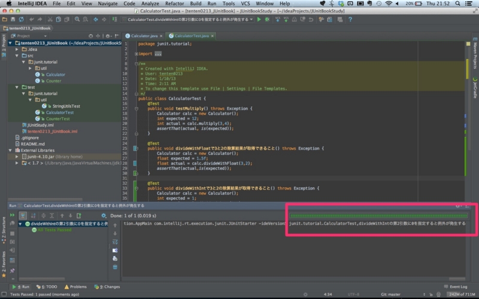Collapse divideWithInt test result node
The width and height of the screenshot is (479, 299).
point(20,224)
